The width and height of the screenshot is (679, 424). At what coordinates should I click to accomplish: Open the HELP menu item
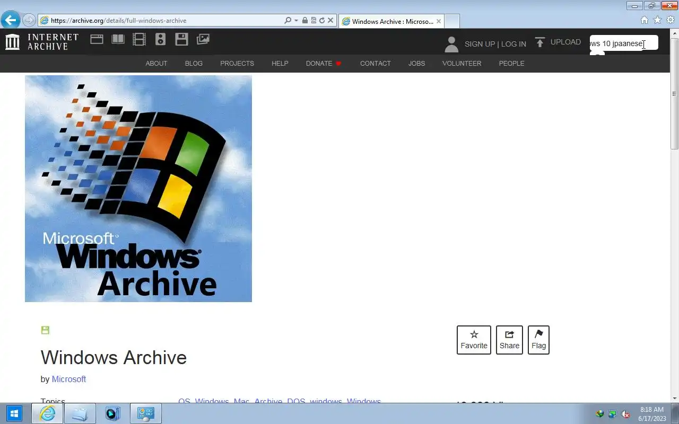coord(280,63)
